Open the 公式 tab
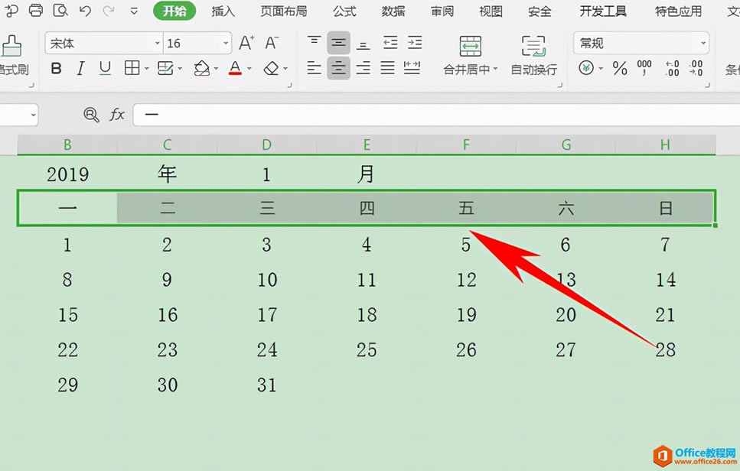The height and width of the screenshot is (471, 740). (344, 11)
